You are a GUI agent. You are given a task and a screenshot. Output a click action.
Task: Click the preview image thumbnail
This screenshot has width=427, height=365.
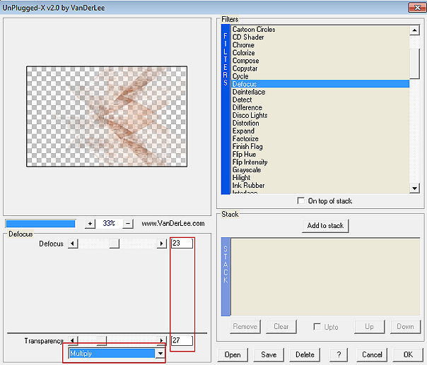[107, 116]
